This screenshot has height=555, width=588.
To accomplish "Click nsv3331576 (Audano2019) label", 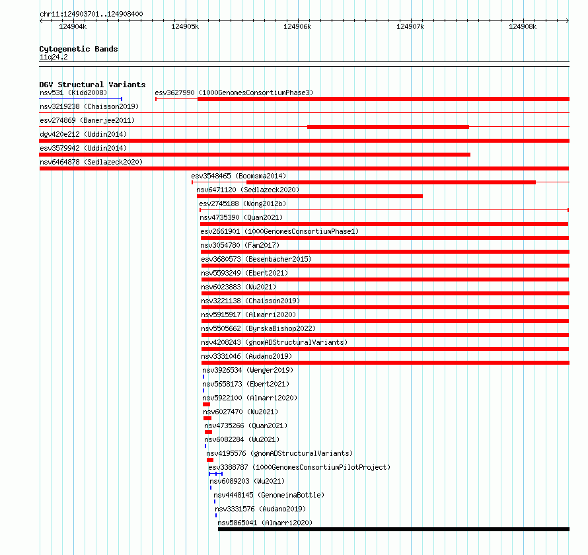I will click(x=260, y=509).
